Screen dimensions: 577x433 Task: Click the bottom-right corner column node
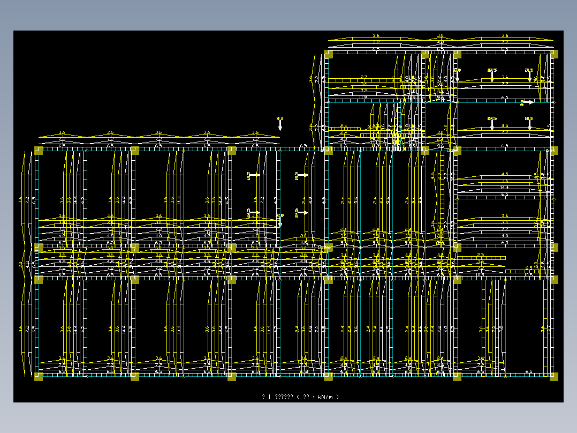554,377
